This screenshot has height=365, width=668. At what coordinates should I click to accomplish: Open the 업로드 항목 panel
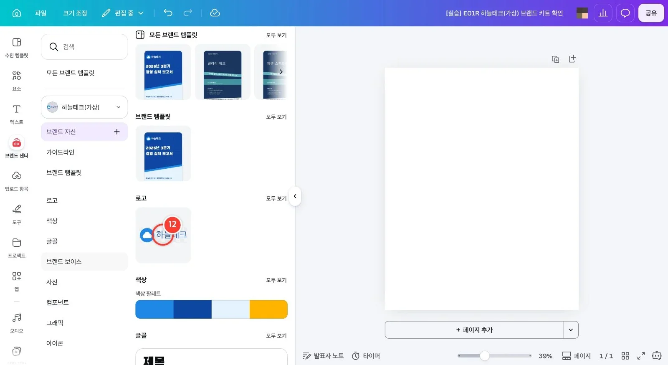coord(17,181)
